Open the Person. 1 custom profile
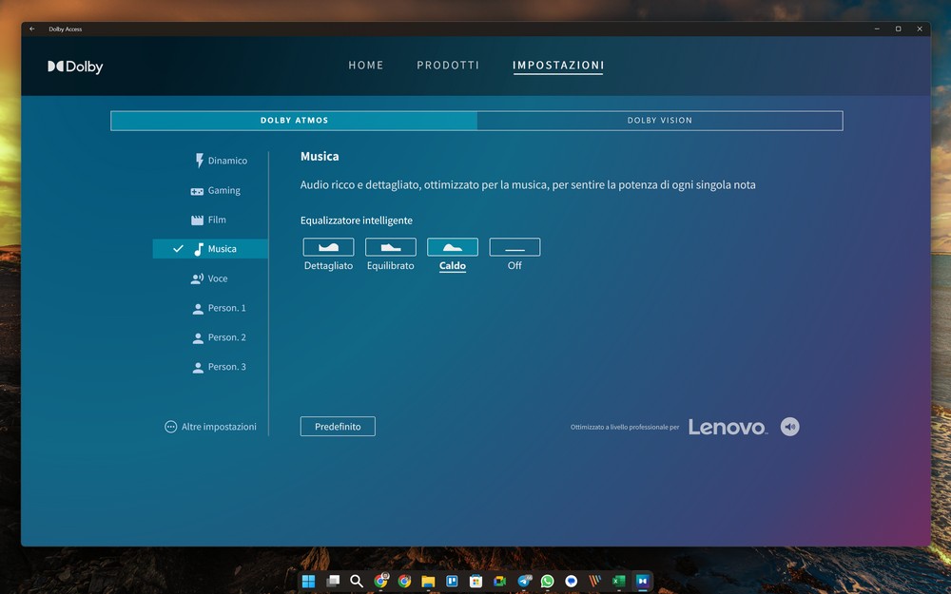This screenshot has height=594, width=951. (219, 308)
